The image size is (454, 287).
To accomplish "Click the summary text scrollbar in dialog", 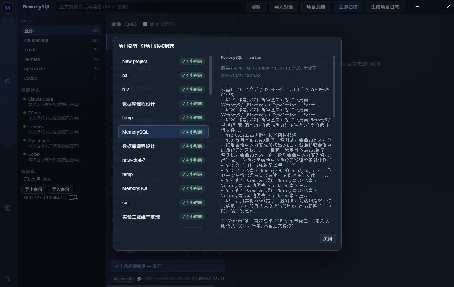I will click(x=334, y=86).
